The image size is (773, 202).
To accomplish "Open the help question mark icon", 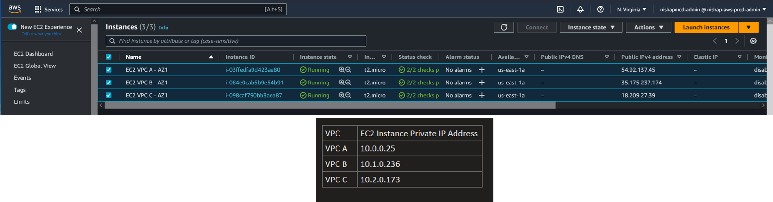I will tap(600, 9).
